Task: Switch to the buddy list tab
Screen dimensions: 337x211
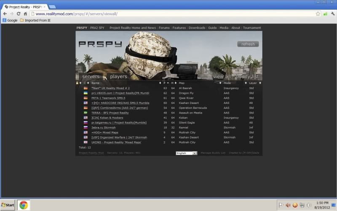Action: pyautogui.click(x=247, y=77)
